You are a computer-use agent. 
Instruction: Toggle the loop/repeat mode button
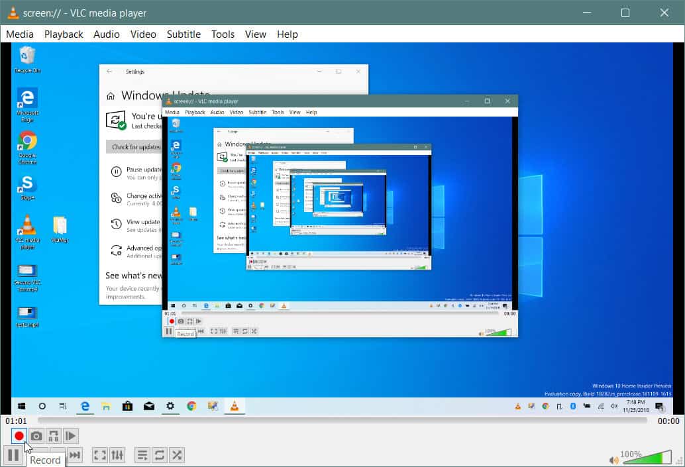click(x=160, y=455)
